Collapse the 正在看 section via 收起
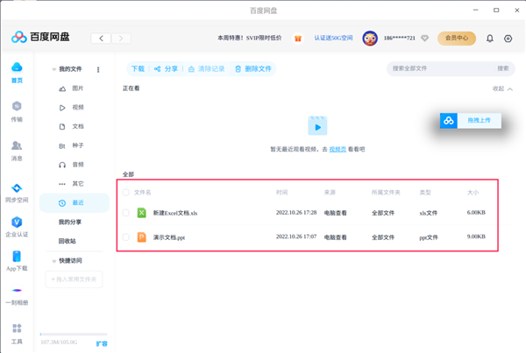 pos(503,88)
